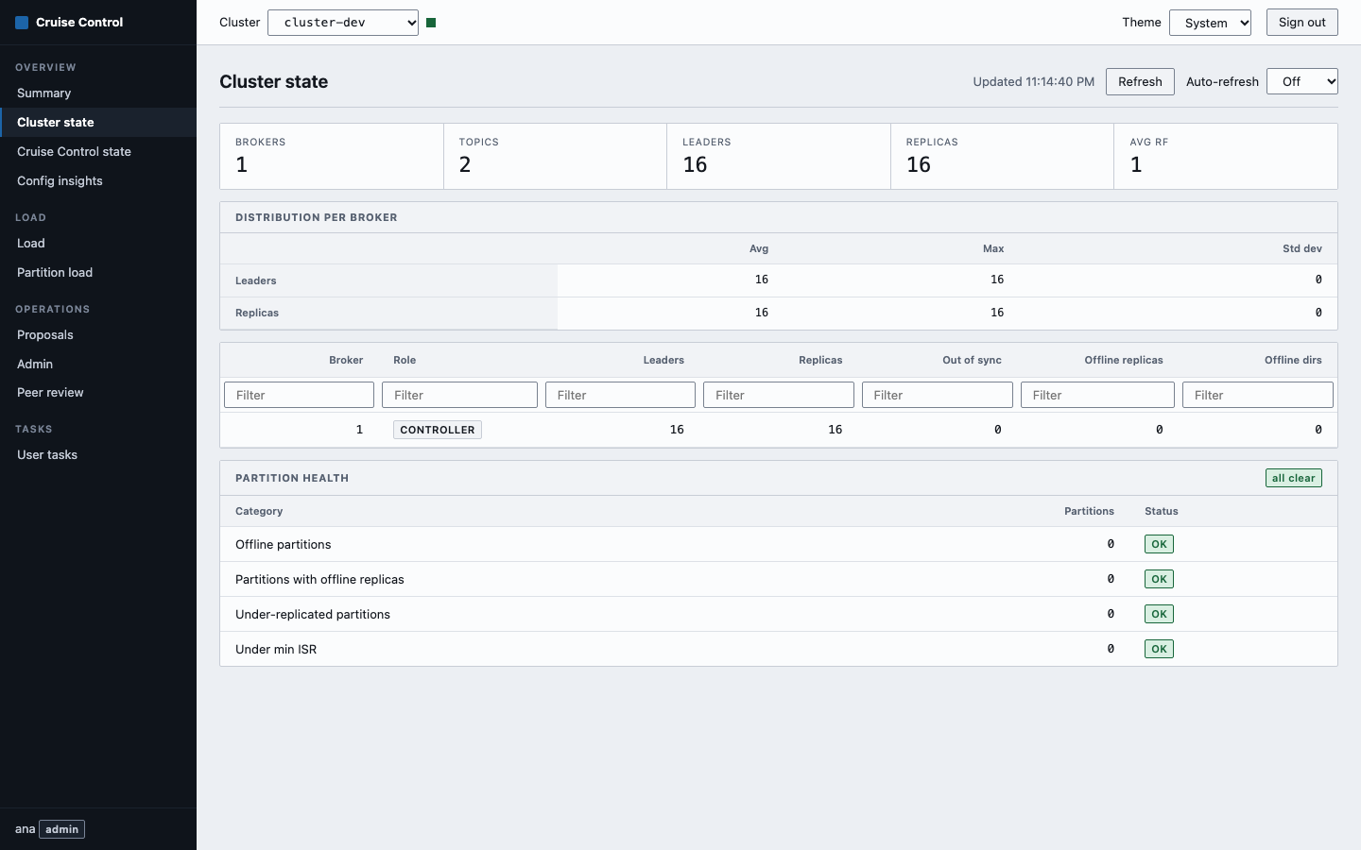Image resolution: width=1361 pixels, height=850 pixels.
Task: Click the Offline replicas filter field
Action: [1097, 395]
